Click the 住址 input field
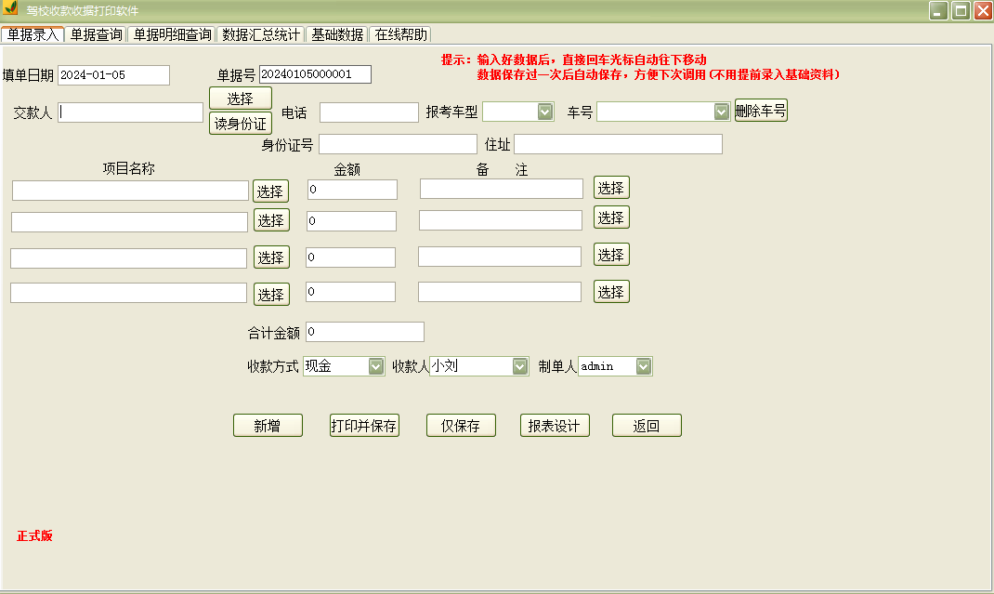Viewport: 994px width, 594px height. [x=618, y=144]
